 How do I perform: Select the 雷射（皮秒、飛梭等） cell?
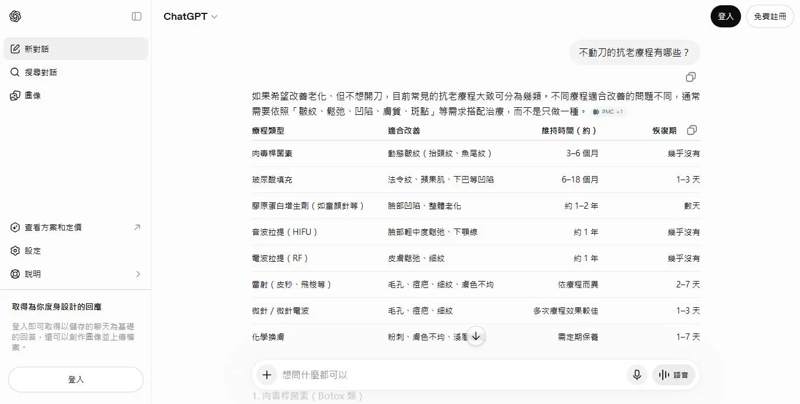click(293, 284)
